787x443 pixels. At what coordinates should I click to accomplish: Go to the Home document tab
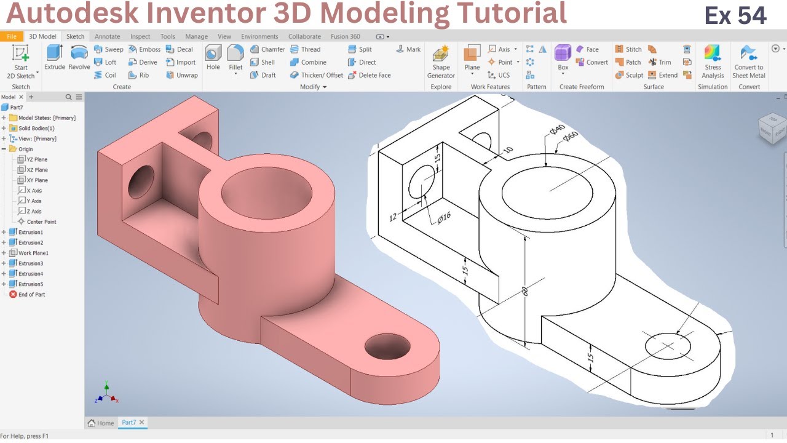pos(101,423)
